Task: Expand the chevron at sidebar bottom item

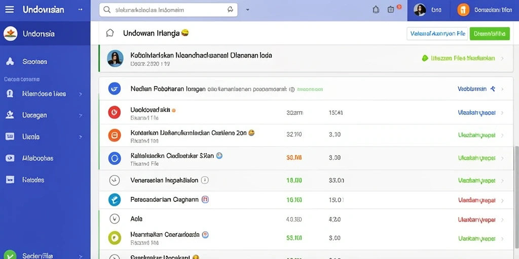Action: click(x=81, y=256)
